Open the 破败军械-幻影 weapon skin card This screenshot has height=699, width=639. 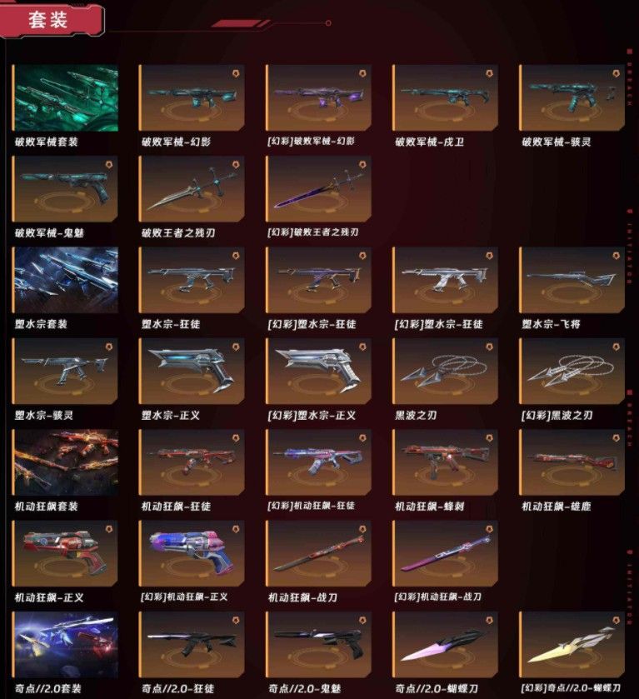click(x=192, y=97)
